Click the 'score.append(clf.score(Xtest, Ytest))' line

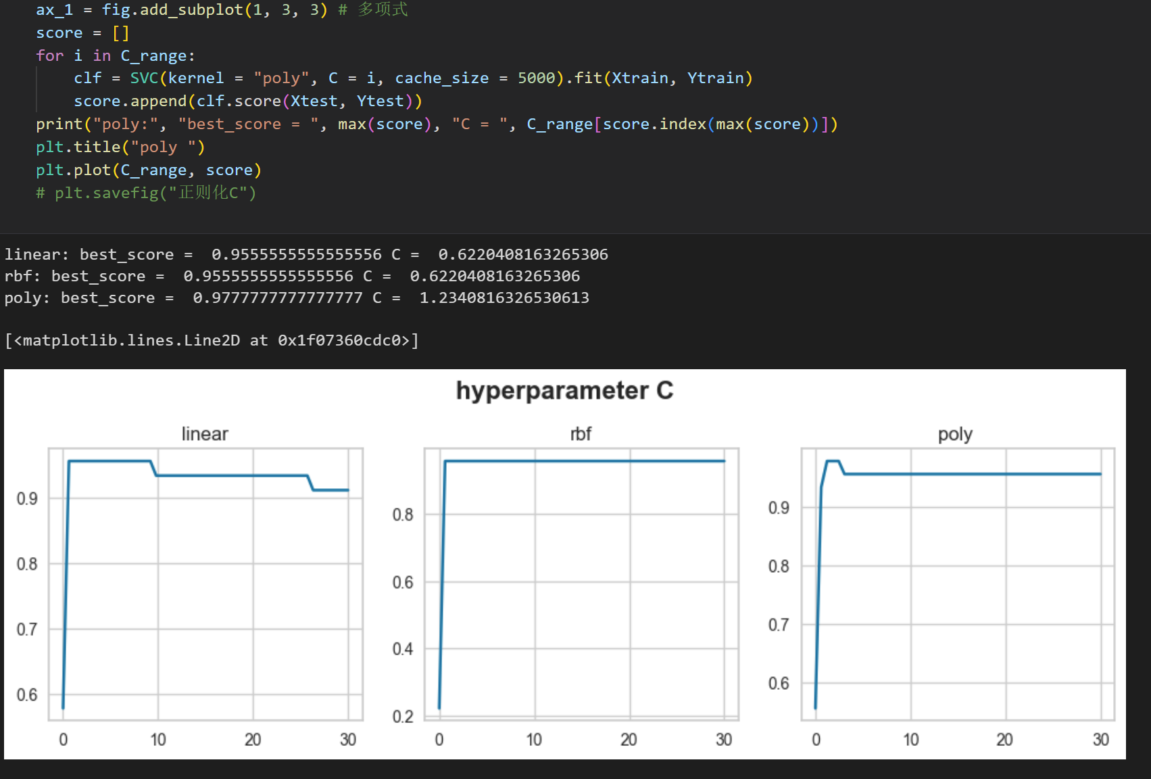tap(248, 101)
